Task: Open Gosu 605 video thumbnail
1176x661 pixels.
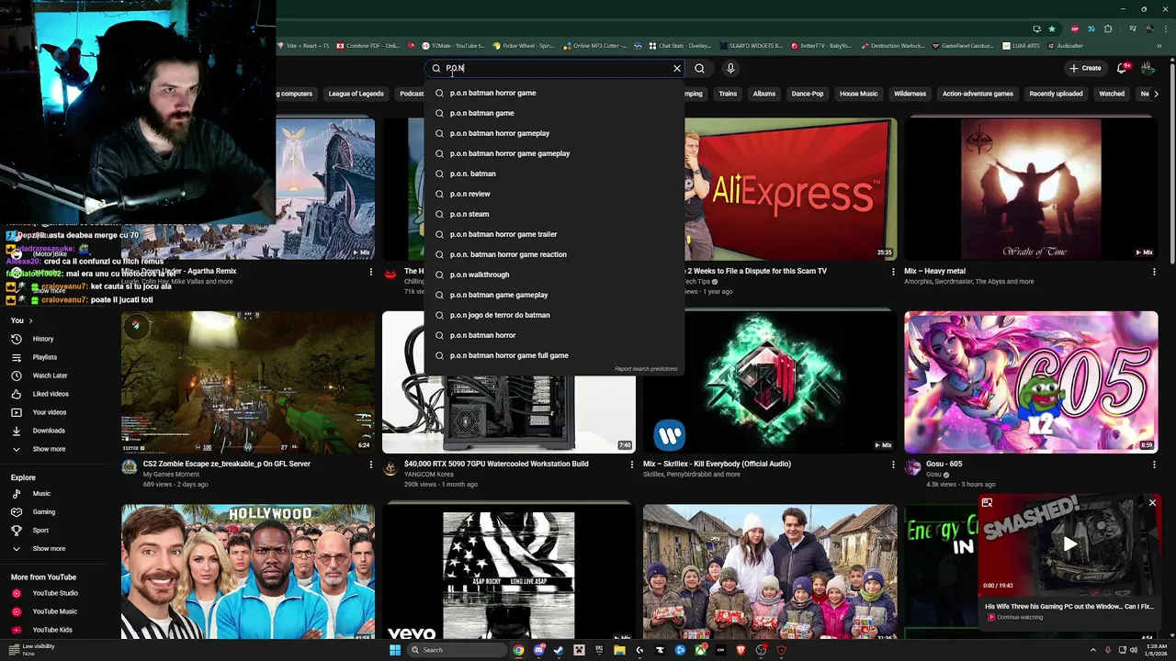Action: 1031,382
